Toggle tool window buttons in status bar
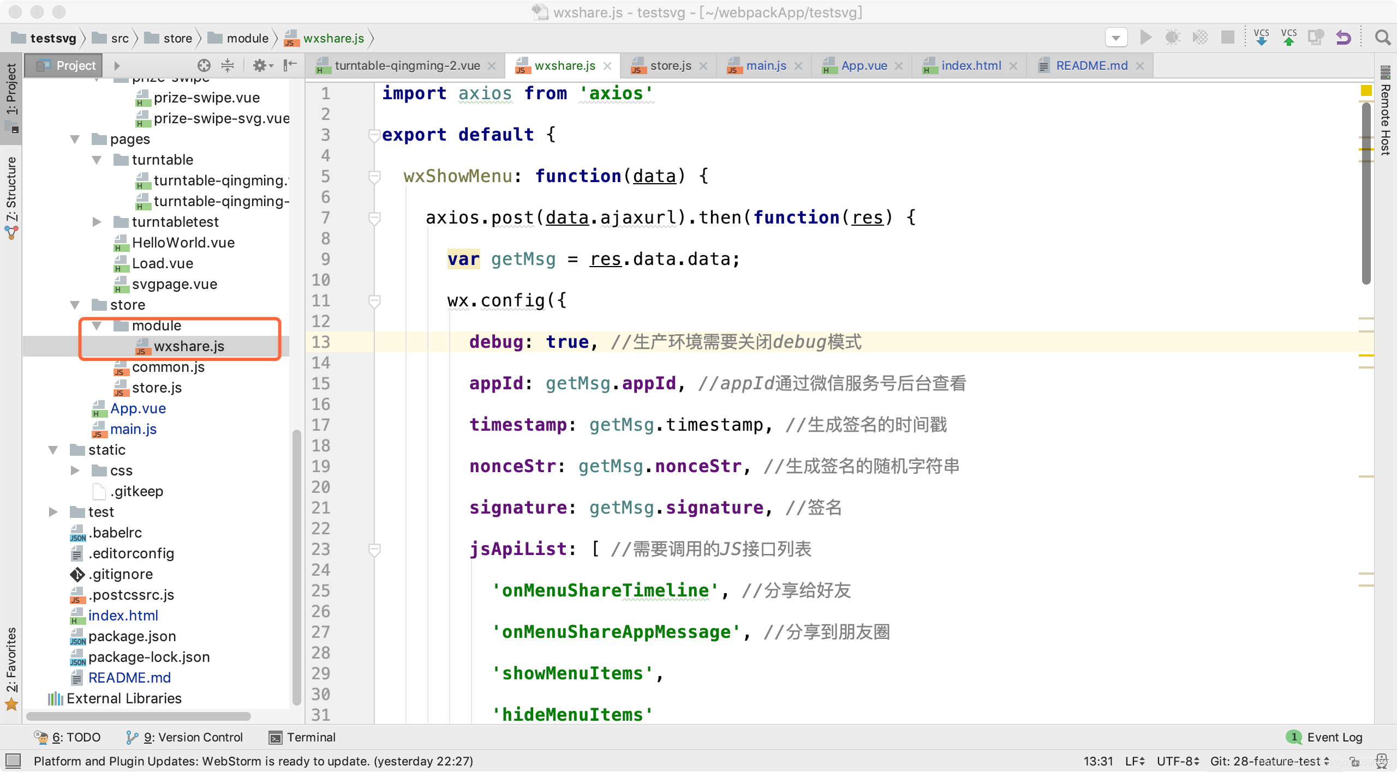1397x772 pixels. [13, 760]
